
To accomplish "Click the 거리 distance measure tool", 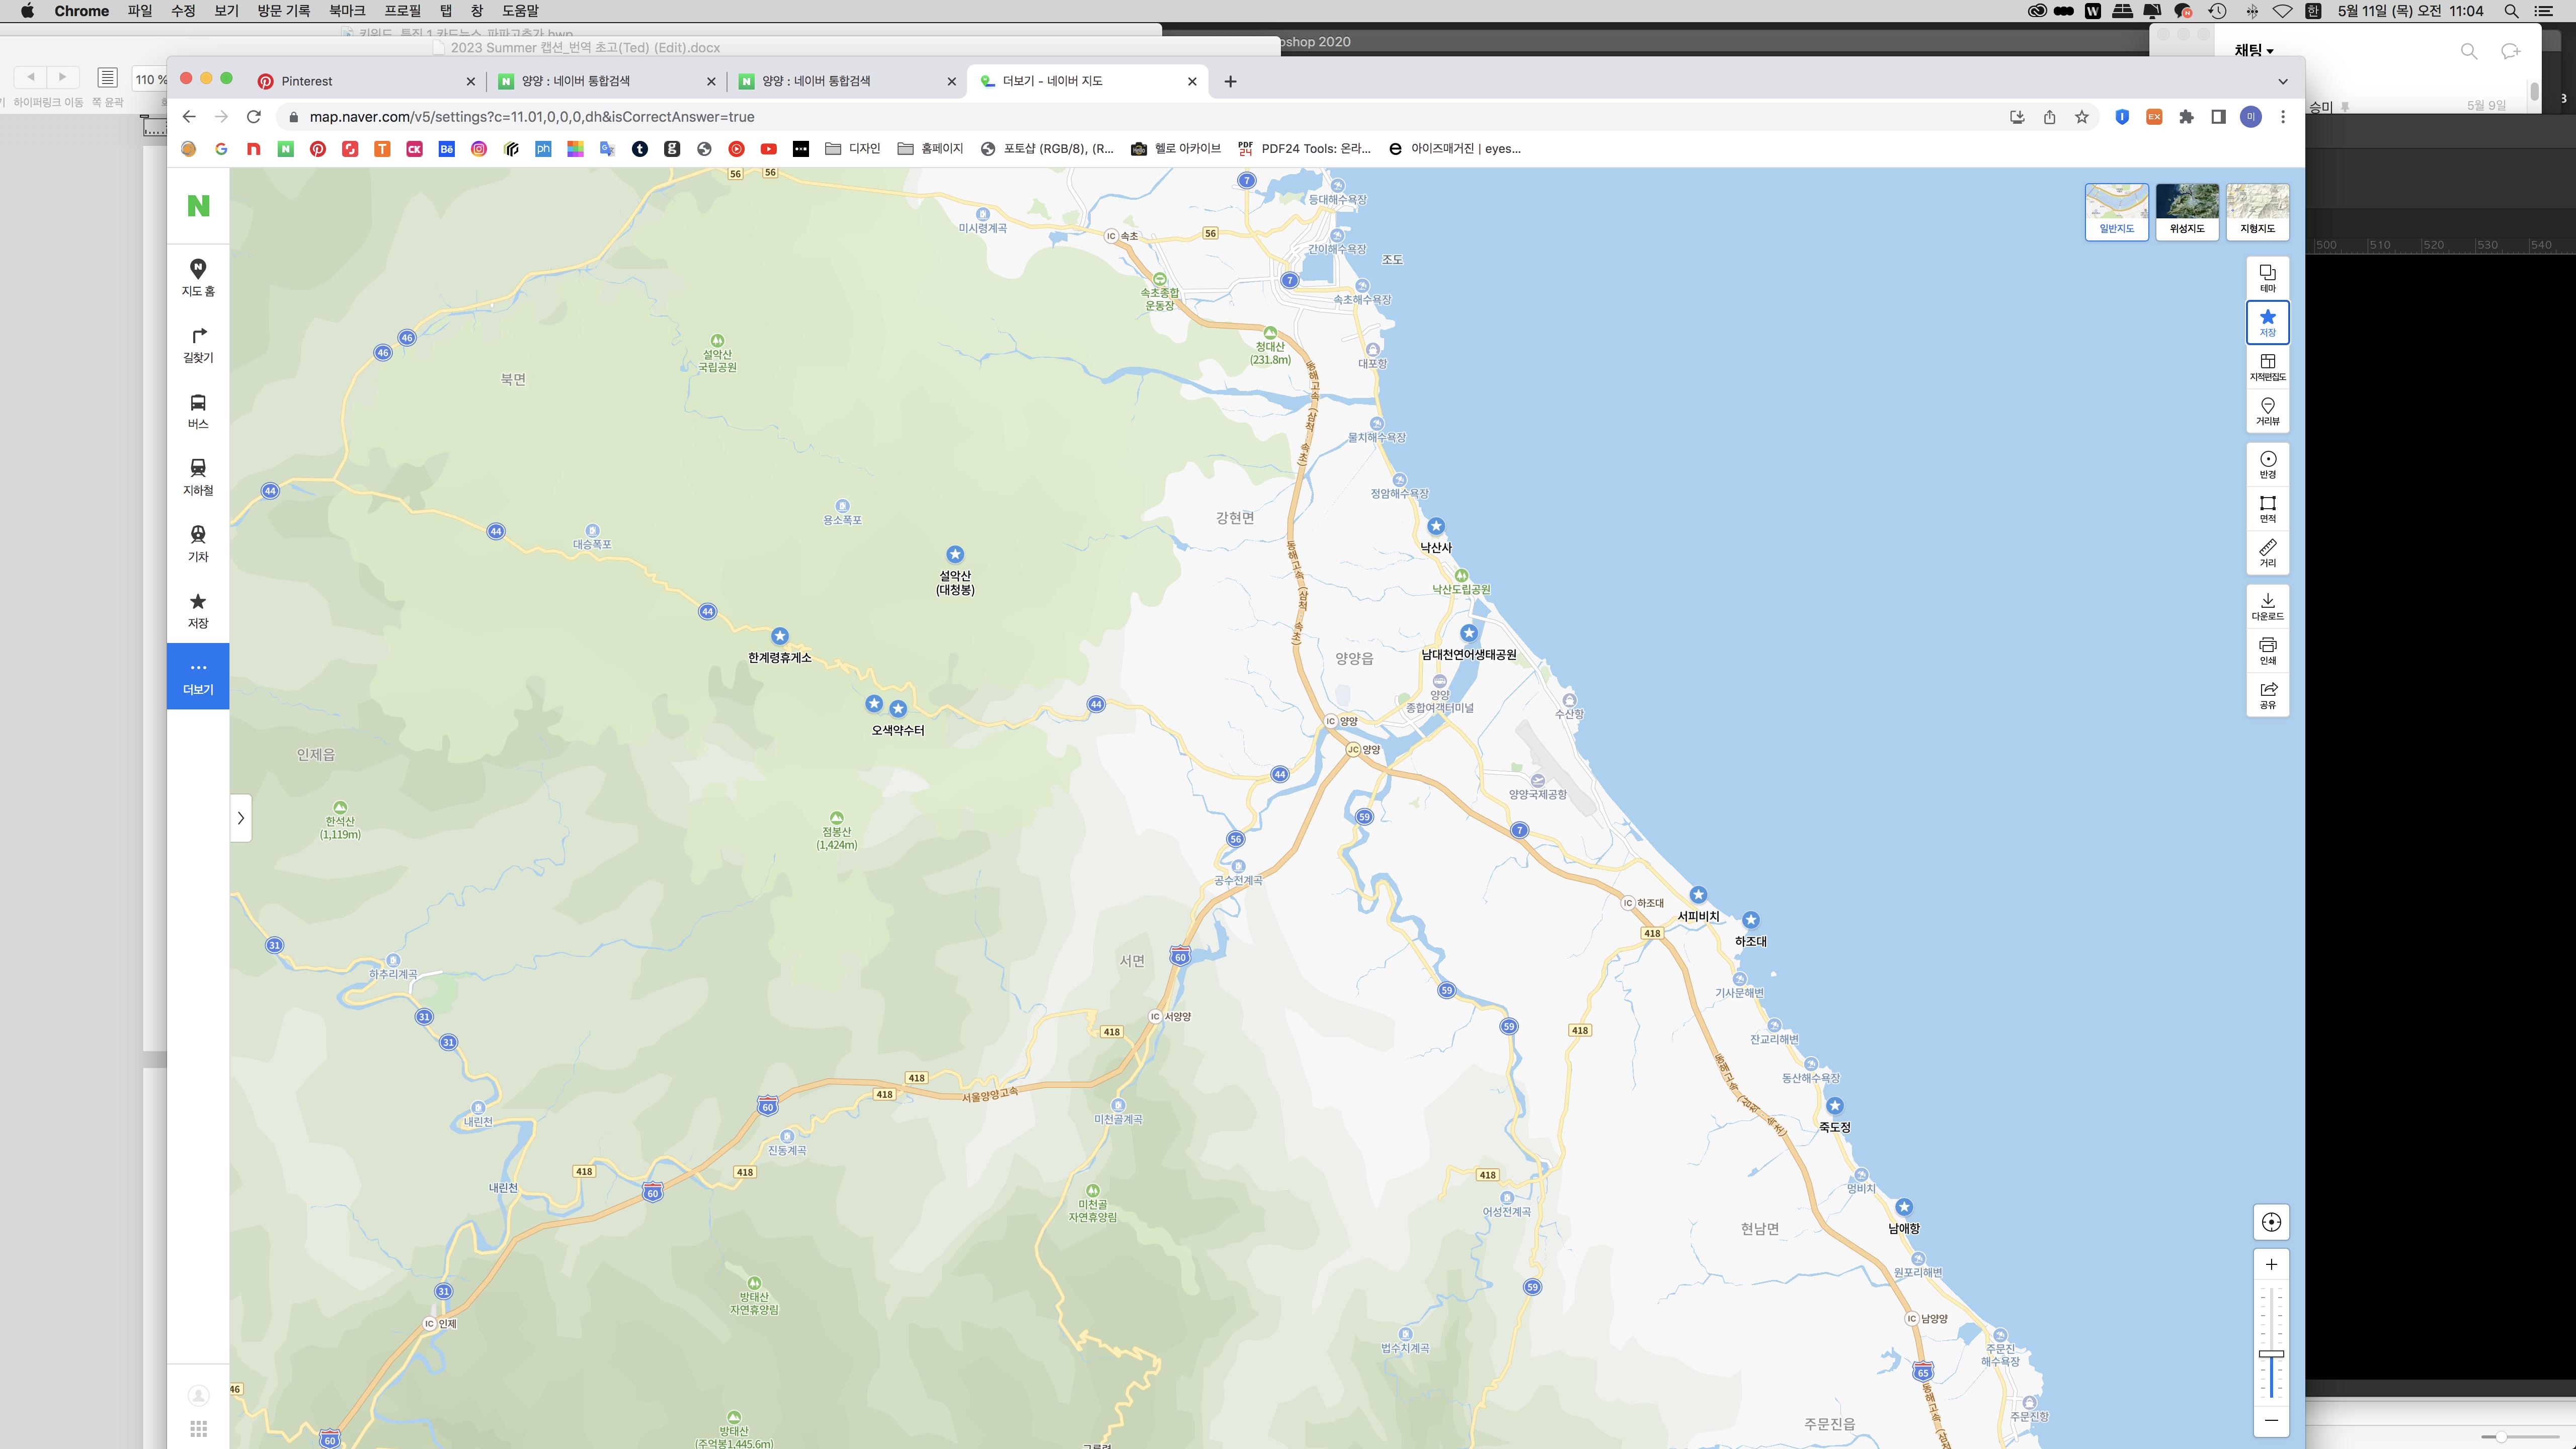I will pos(2267,552).
